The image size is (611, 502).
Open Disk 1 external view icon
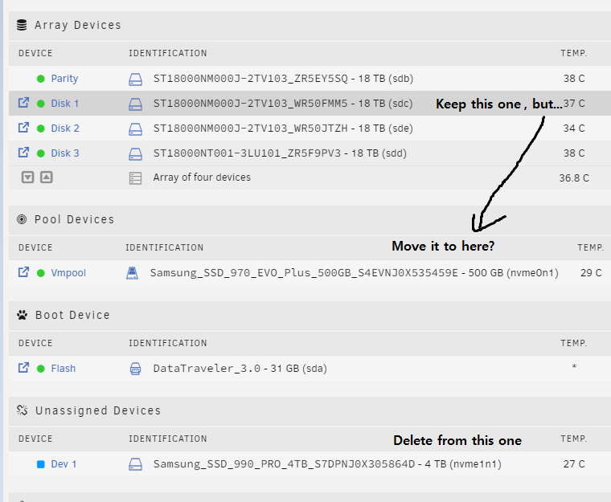pos(24,103)
